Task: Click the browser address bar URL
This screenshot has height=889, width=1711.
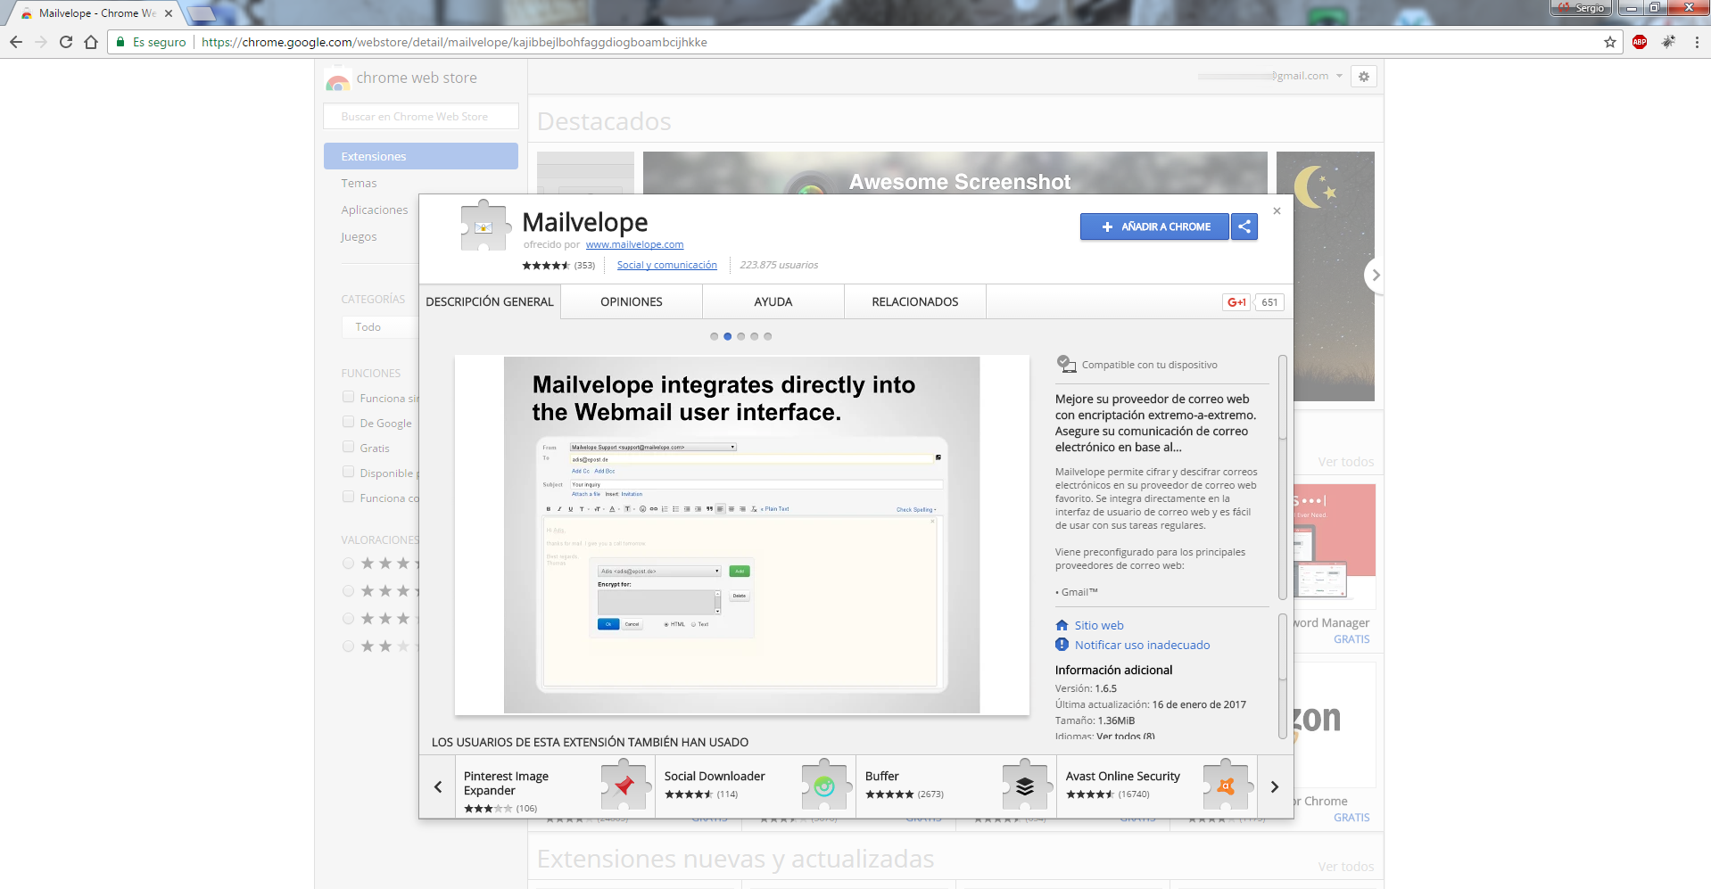Action: click(454, 42)
